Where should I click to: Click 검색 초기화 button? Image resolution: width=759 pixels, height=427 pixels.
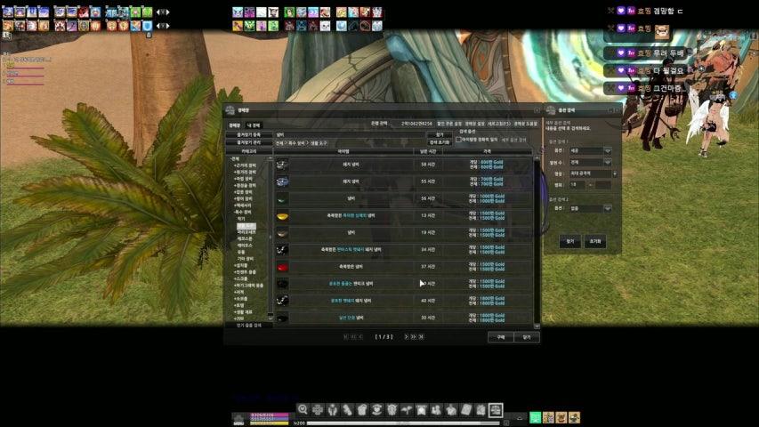tap(440, 142)
